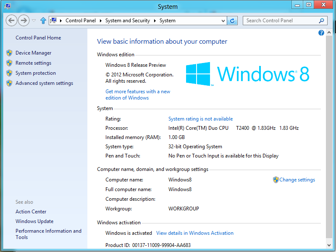
Task: Expand the arrow after Control Panel breadcrumb
Action: (100, 21)
